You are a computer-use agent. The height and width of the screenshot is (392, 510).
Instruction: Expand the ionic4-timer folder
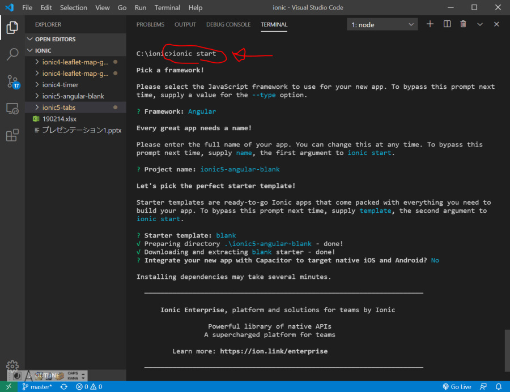pos(60,85)
